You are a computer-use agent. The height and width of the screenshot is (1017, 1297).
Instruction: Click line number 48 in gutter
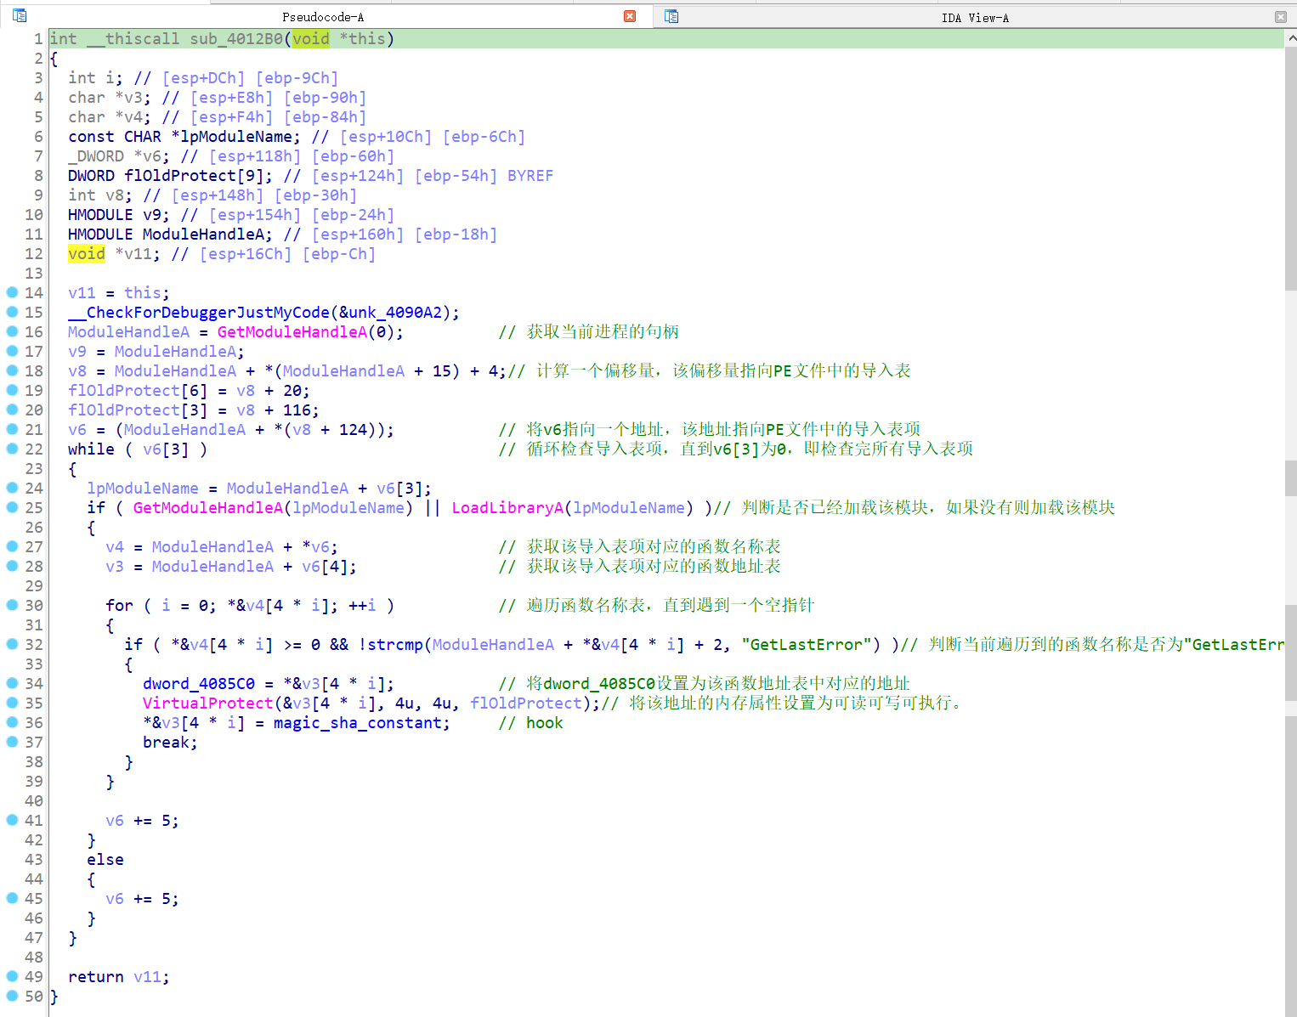[x=33, y=957]
